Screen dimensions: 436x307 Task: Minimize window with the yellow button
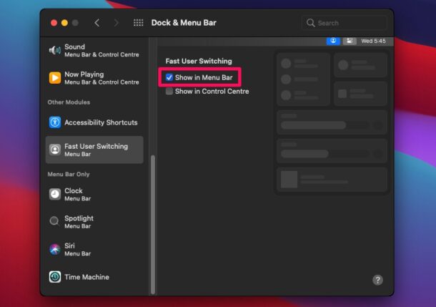point(64,23)
